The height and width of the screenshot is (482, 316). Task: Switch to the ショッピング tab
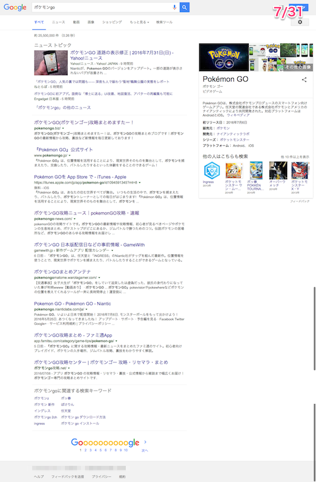pyautogui.click(x=112, y=22)
